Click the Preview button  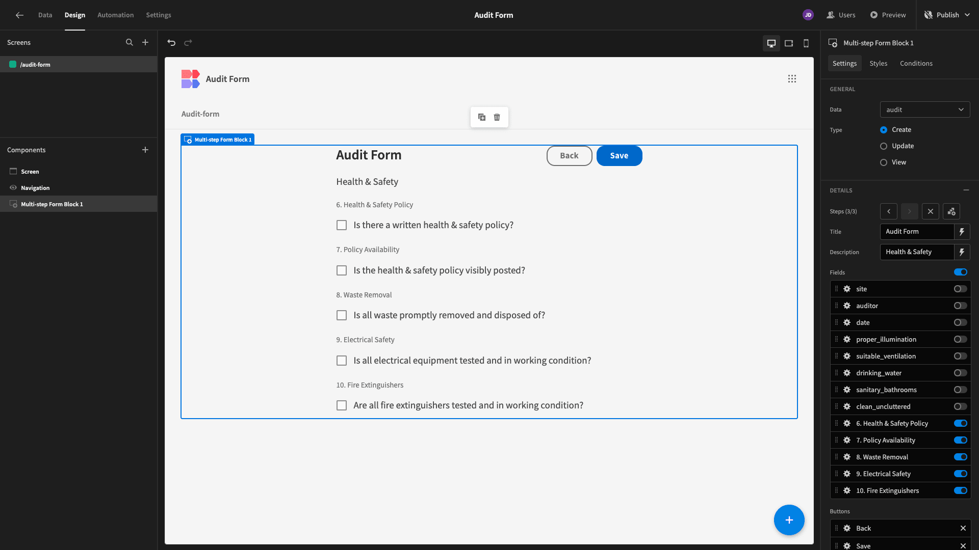point(888,15)
